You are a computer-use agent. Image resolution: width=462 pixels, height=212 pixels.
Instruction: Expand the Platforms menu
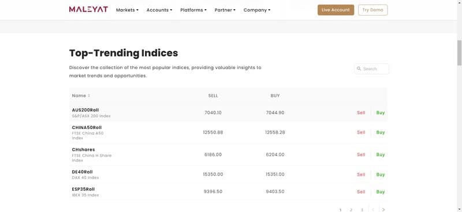[193, 10]
